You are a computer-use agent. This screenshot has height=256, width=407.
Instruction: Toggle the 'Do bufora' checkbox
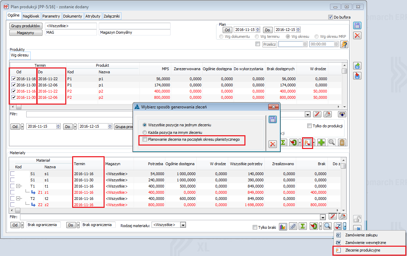coord(330,17)
